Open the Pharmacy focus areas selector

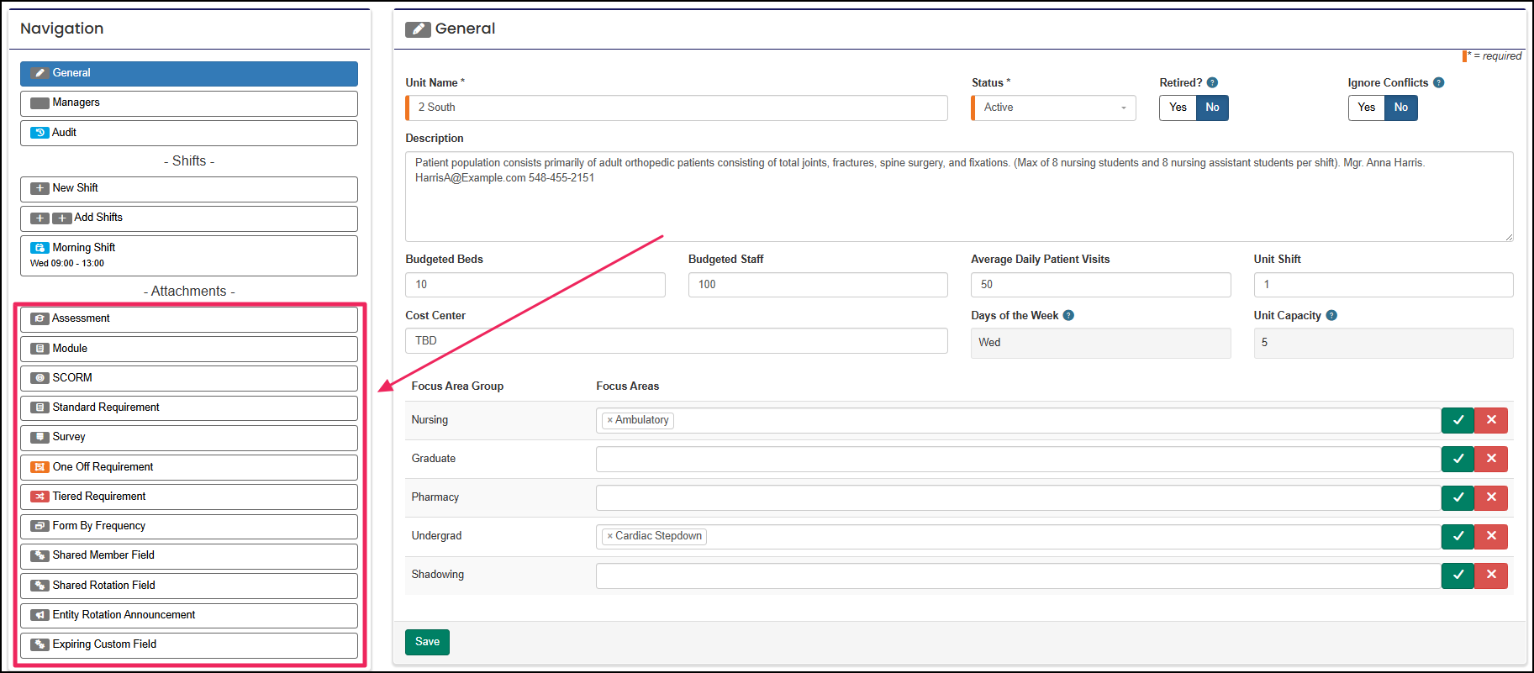tap(1018, 497)
